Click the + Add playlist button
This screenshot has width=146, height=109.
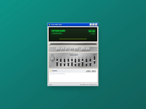click(x=88, y=71)
